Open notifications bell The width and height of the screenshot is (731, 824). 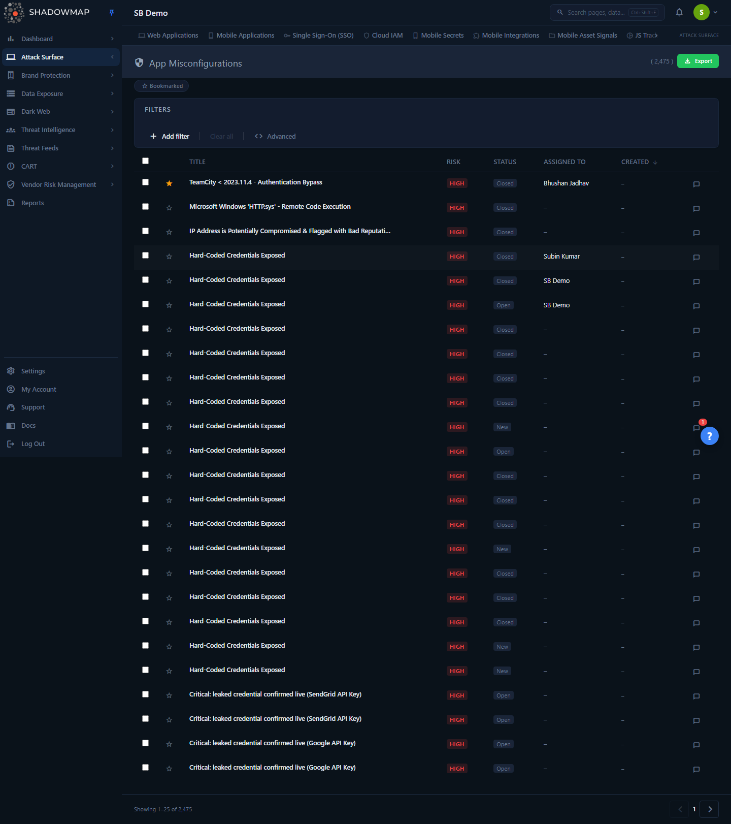(679, 13)
